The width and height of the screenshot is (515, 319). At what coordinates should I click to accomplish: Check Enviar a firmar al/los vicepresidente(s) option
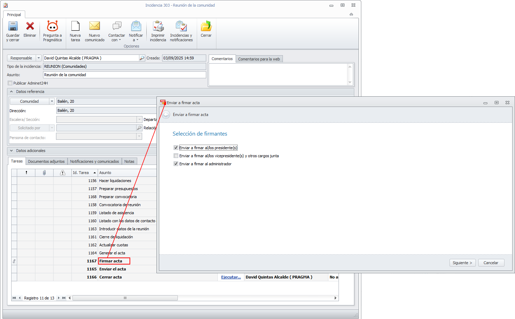(x=176, y=156)
